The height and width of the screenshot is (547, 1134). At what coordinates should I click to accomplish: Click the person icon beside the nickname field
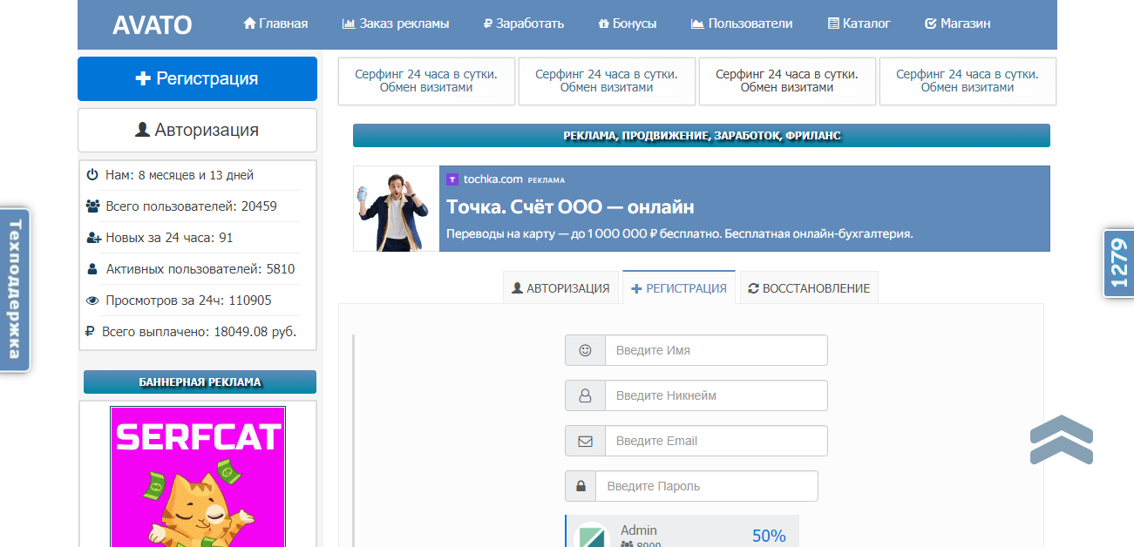pos(585,395)
